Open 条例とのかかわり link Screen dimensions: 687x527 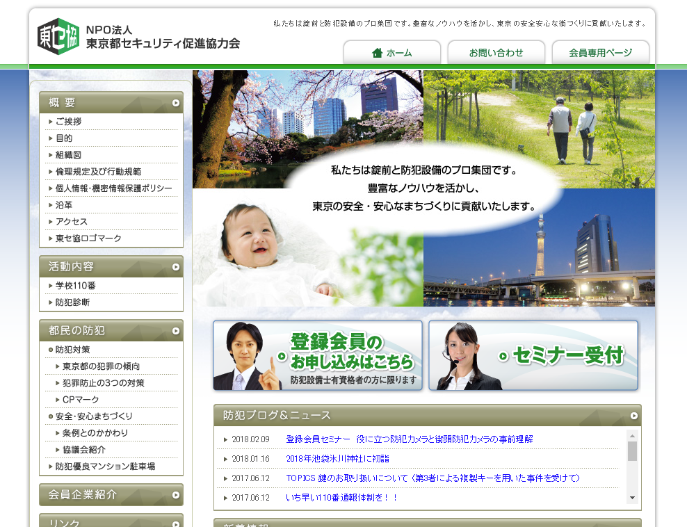[x=95, y=433]
